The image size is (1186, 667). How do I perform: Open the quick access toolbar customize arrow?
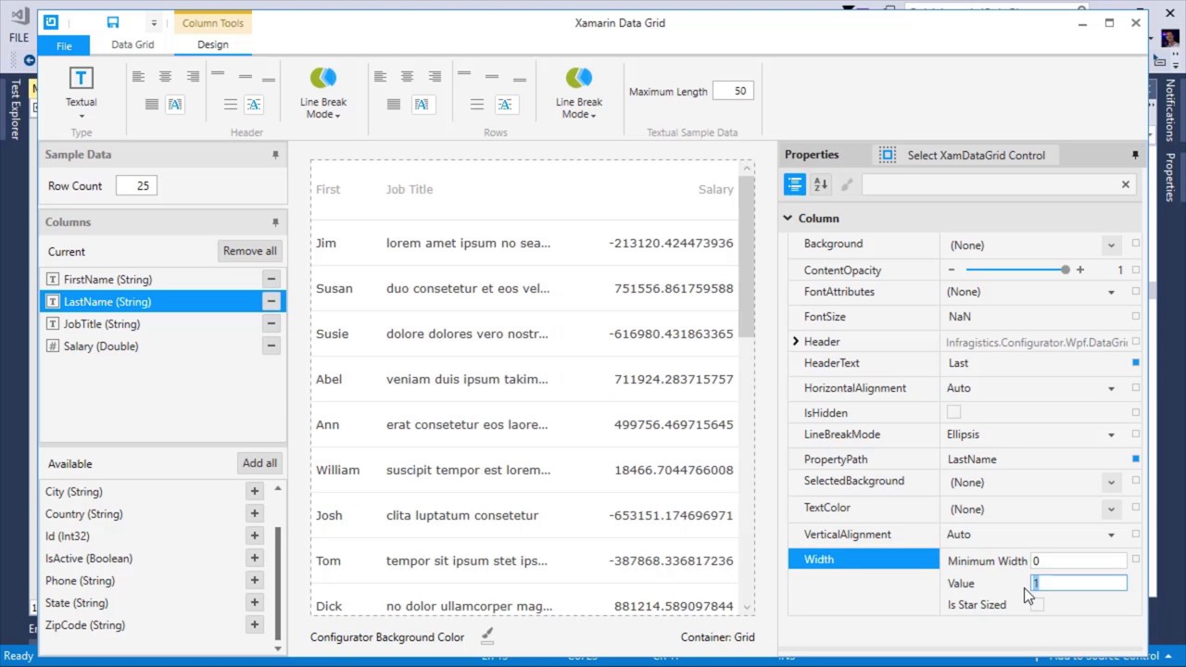[x=154, y=23]
